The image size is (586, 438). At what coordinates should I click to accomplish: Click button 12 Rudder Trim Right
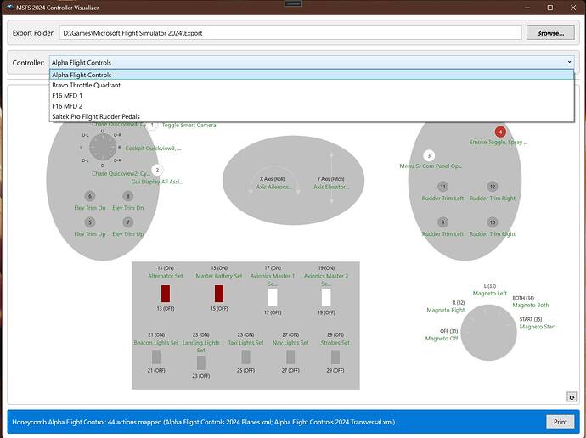coord(493,187)
